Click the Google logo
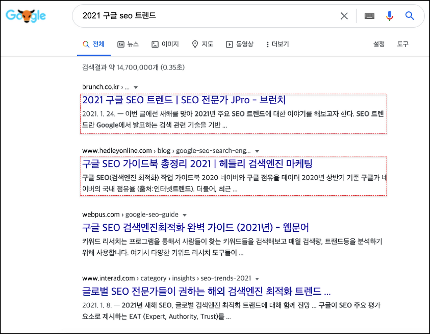430x334 pixels. point(26,16)
